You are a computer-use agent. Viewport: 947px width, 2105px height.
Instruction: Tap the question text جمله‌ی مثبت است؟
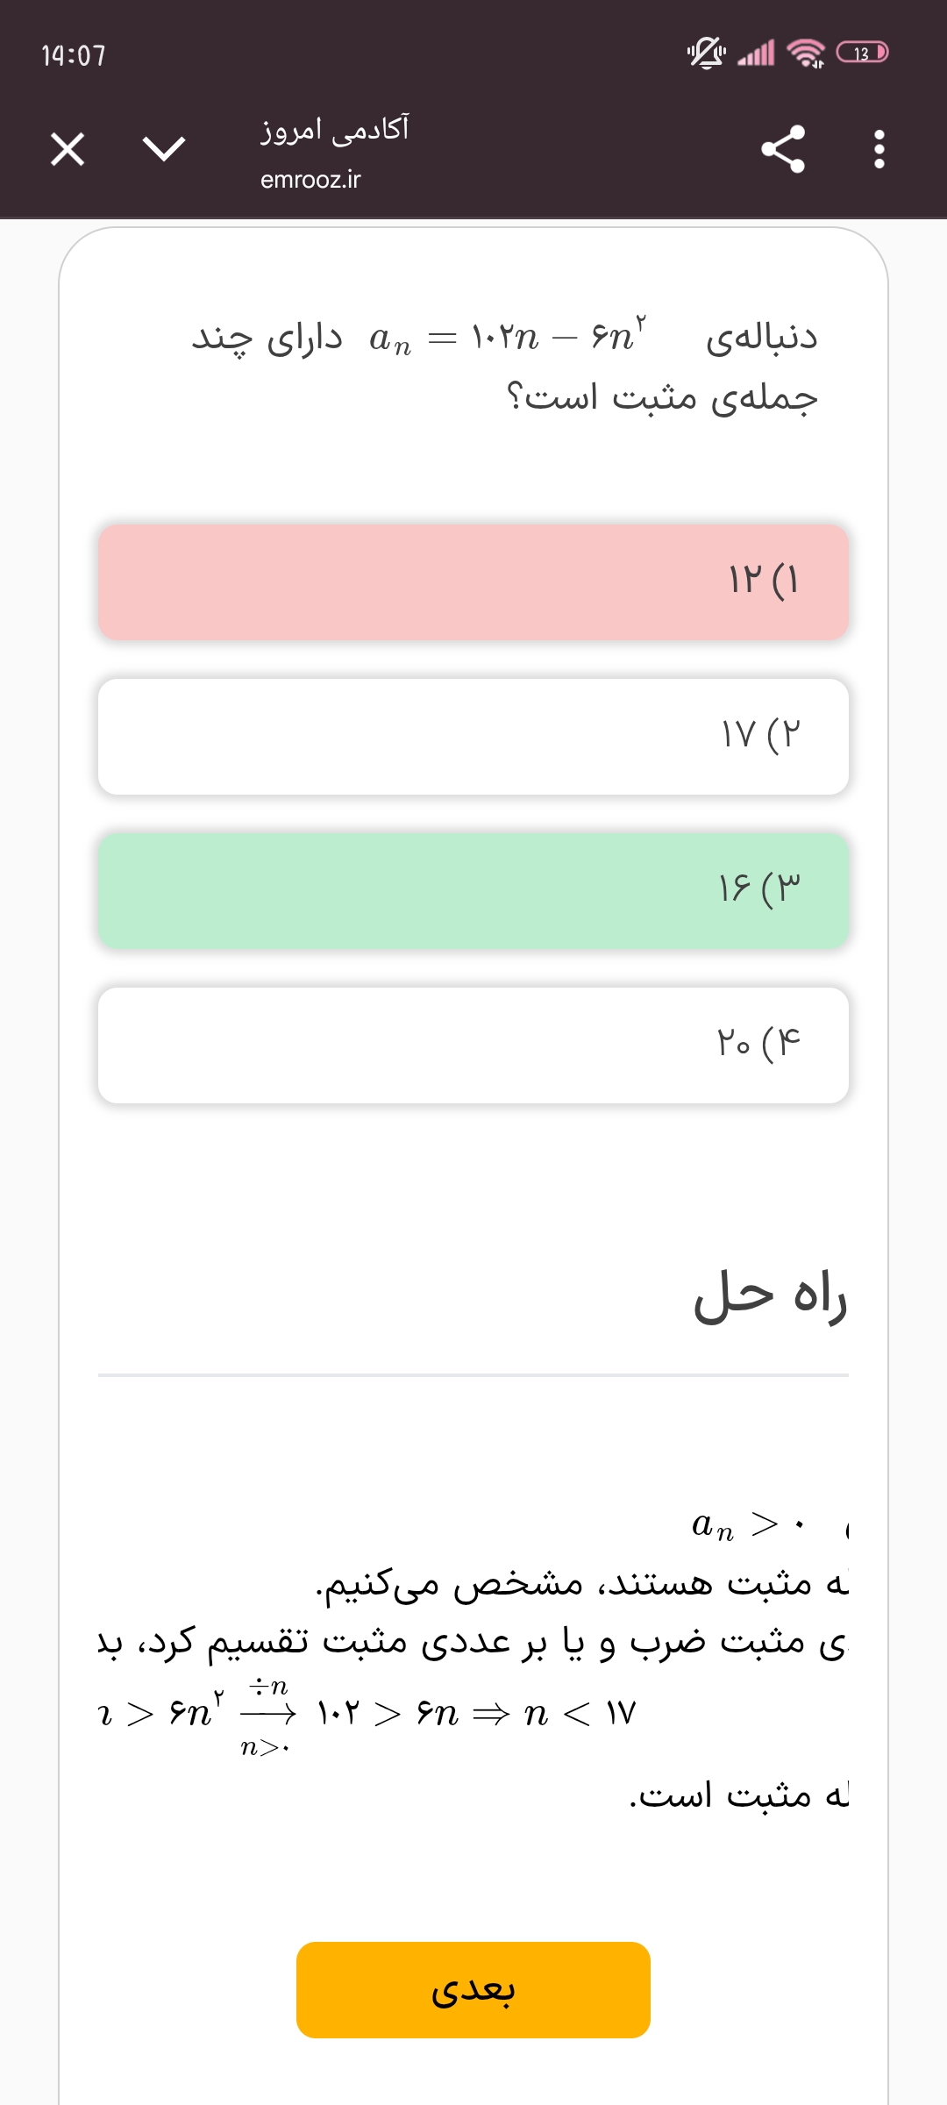pos(663,398)
